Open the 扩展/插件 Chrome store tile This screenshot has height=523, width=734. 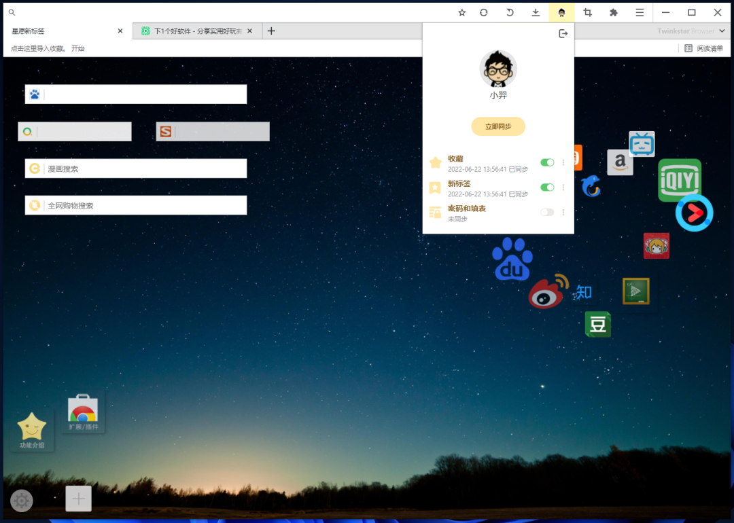(84, 412)
